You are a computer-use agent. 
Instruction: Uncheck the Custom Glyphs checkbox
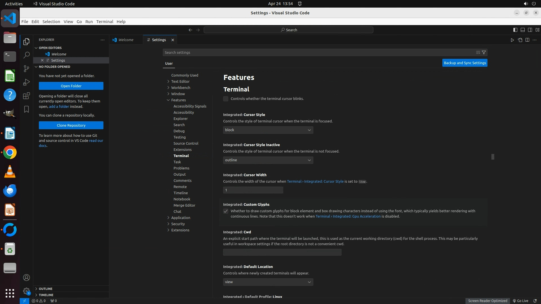click(x=226, y=211)
